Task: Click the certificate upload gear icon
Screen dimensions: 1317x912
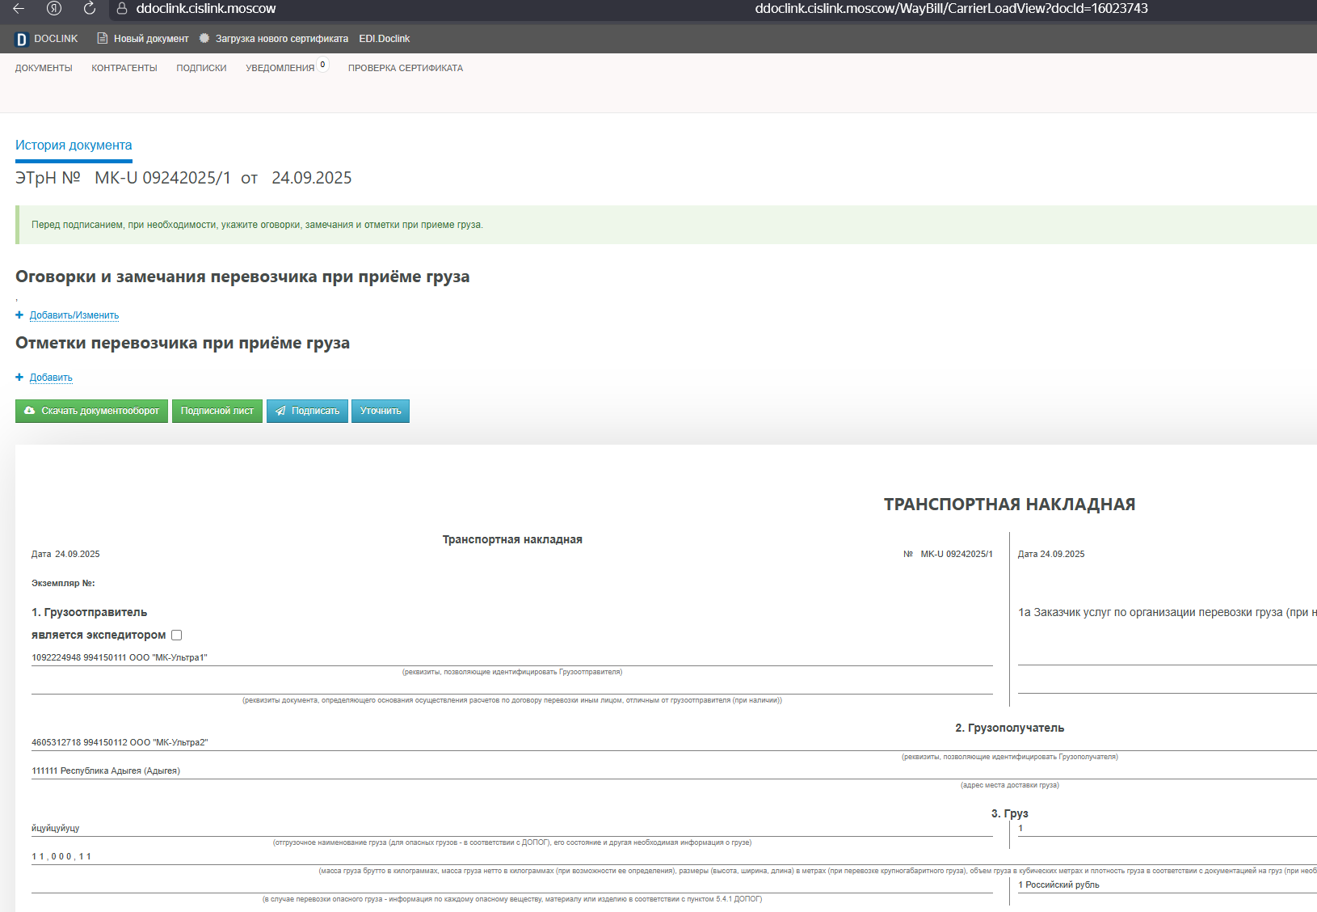Action: click(204, 38)
